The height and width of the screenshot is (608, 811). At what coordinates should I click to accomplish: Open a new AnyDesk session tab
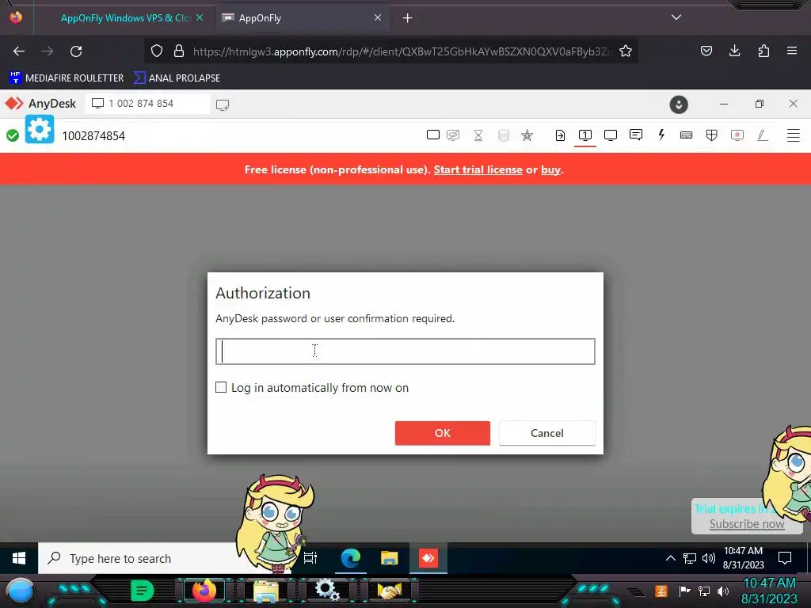223,105
